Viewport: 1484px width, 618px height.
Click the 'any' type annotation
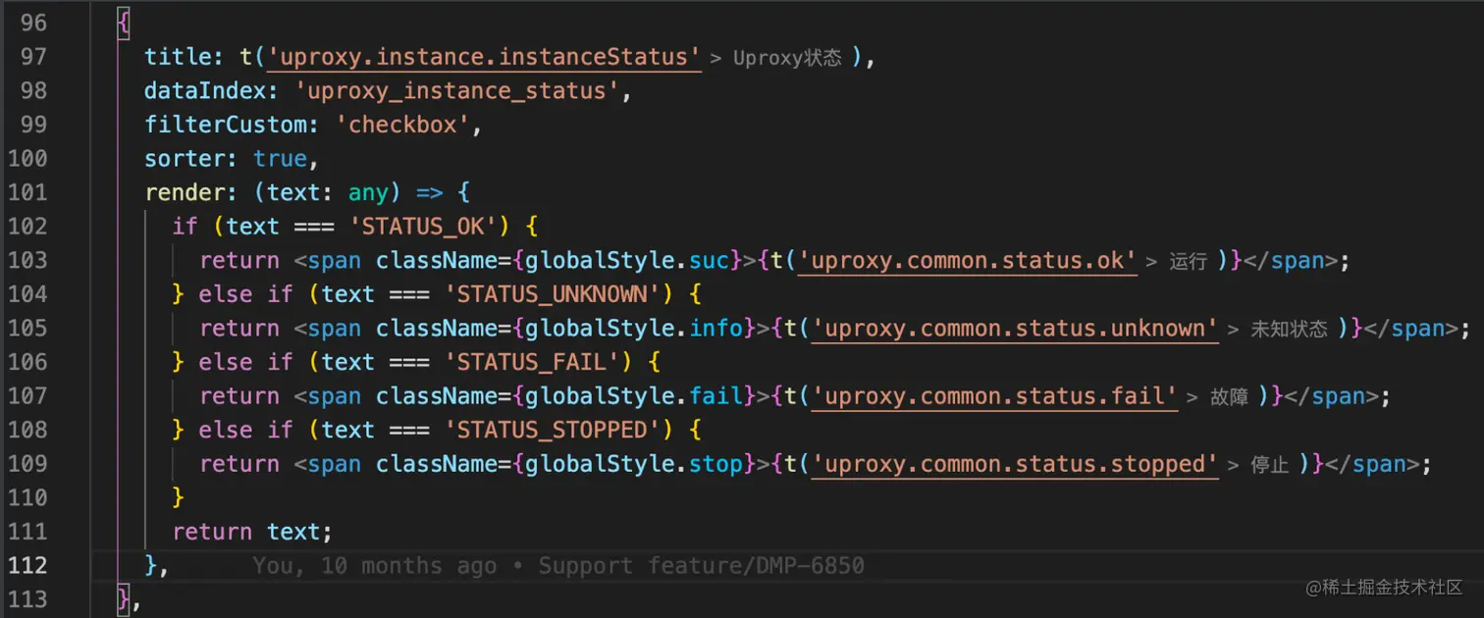[367, 192]
